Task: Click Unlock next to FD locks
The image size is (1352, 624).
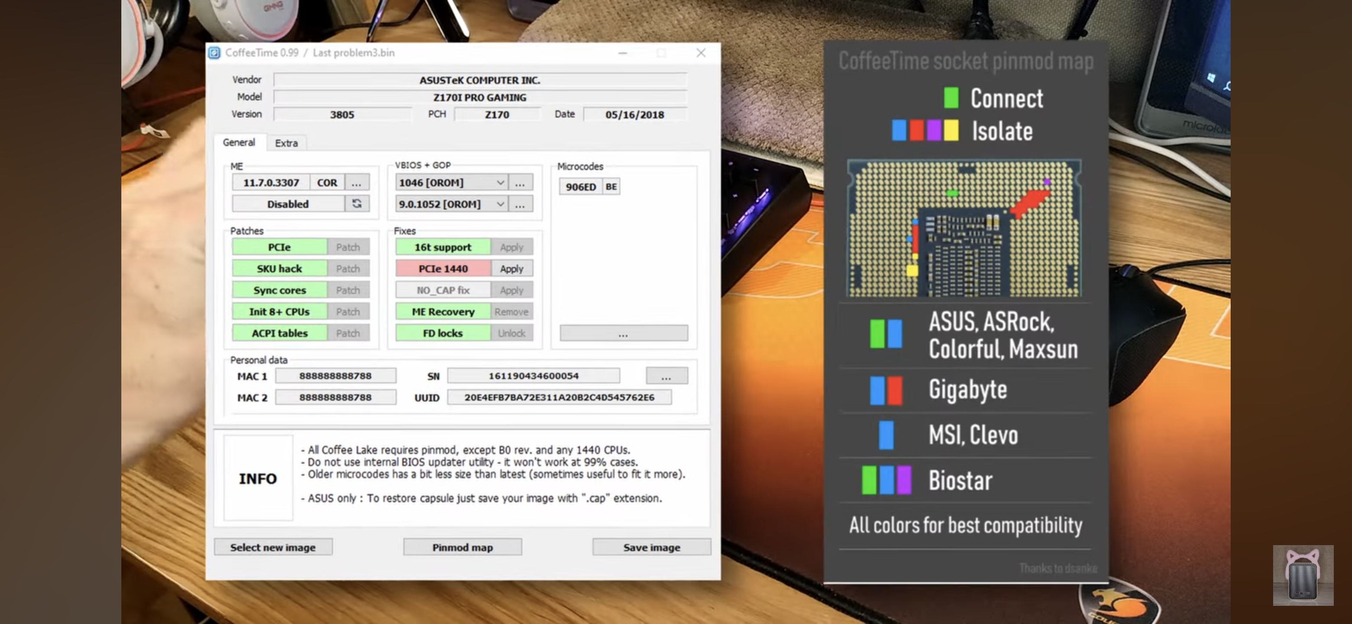Action: [x=512, y=333]
